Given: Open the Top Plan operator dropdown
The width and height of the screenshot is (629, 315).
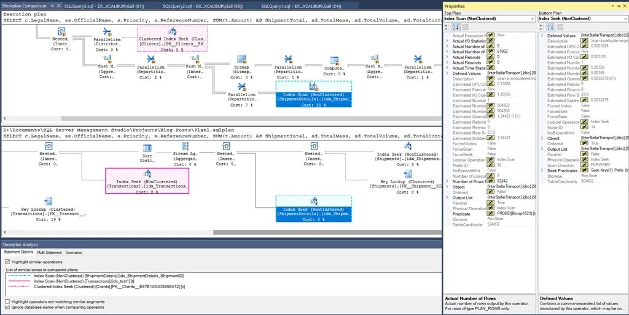Looking at the screenshot, I should tap(532, 19).
